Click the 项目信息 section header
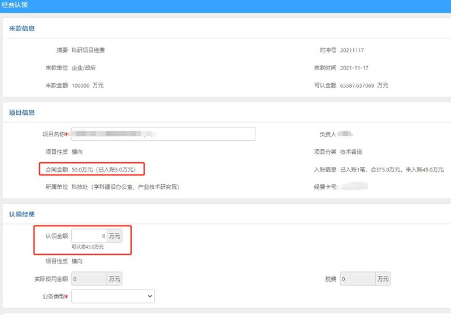This screenshot has width=451, height=315. point(21,113)
